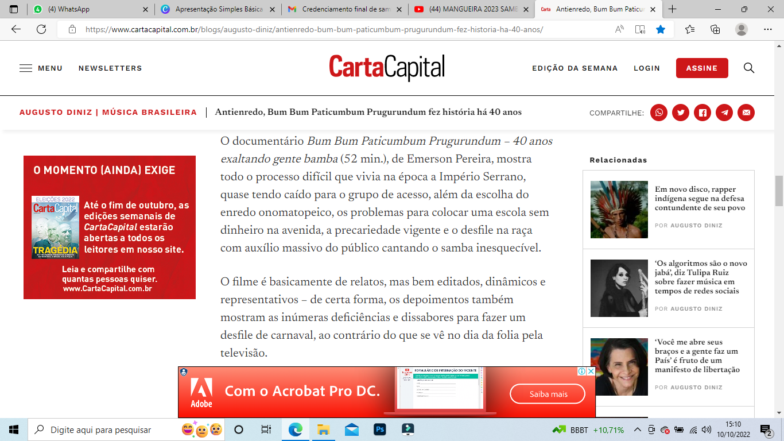Click the CartaCapital Tragédia magazine cover
The width and height of the screenshot is (784, 441).
55,227
